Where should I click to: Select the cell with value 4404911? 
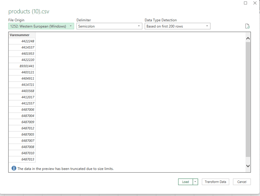tap(22, 78)
